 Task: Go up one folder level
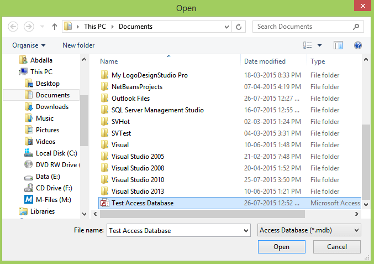coord(55,27)
